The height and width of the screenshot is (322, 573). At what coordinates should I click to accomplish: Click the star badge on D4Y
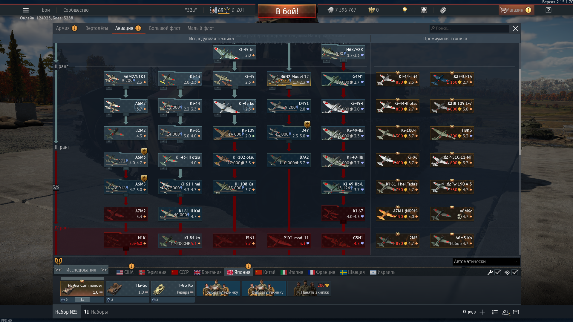(307, 124)
